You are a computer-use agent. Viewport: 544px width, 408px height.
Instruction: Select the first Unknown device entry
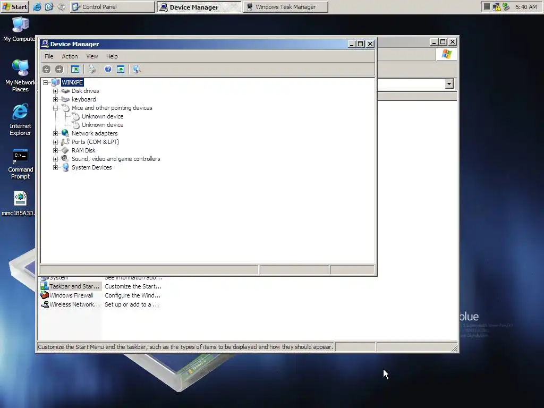(x=103, y=116)
